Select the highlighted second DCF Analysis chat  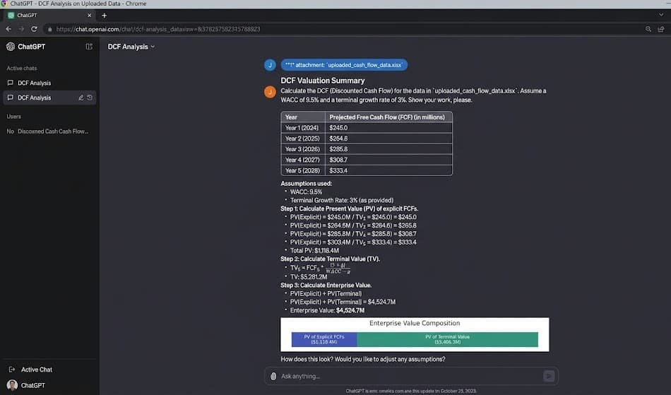click(49, 98)
